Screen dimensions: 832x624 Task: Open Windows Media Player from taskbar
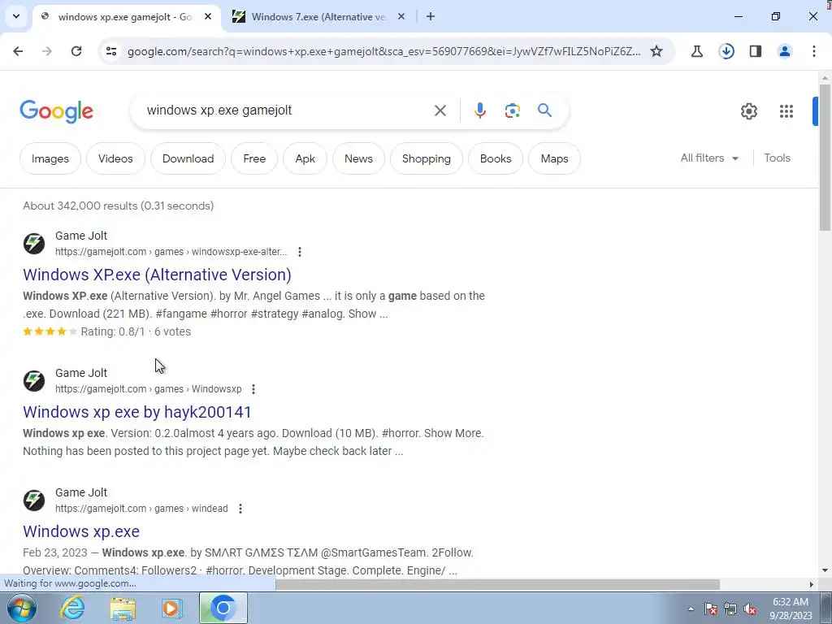pos(172,608)
